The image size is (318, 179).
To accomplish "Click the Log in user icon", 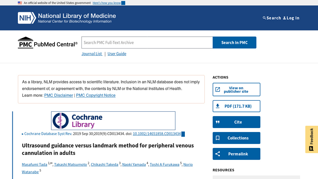I will click(x=284, y=18).
